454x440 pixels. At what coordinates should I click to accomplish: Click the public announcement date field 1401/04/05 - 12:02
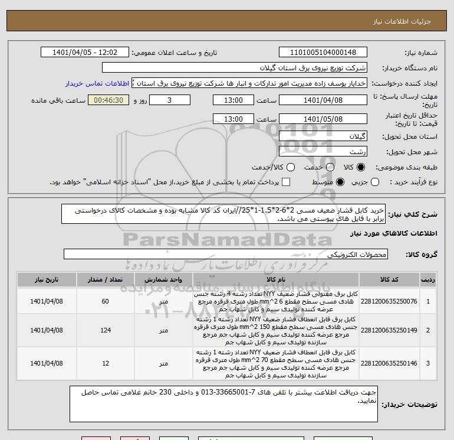click(x=84, y=52)
